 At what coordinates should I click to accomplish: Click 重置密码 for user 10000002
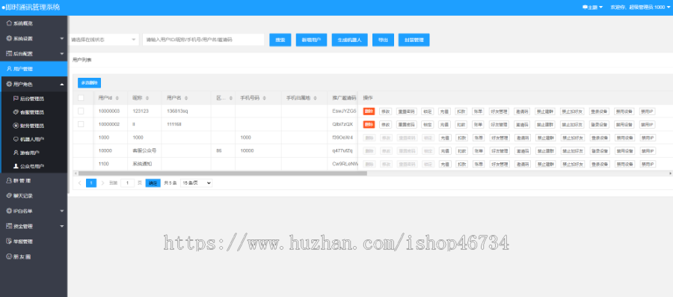point(406,124)
